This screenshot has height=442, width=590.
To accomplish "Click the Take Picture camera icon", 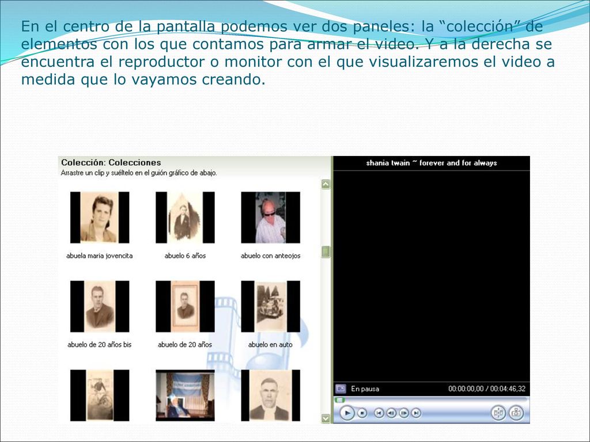I will [x=516, y=413].
